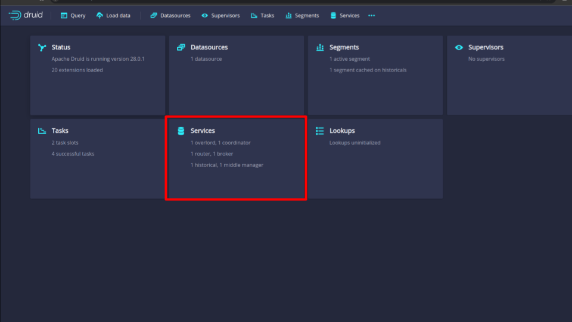The image size is (572, 322).
Task: Click the Services card database icon
Action: pos(181,131)
